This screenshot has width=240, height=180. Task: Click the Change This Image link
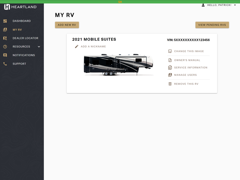point(189,51)
